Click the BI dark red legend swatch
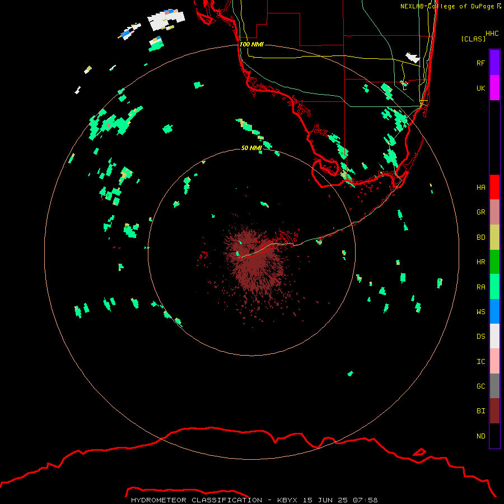Image resolution: width=504 pixels, height=504 pixels. pyautogui.click(x=494, y=411)
